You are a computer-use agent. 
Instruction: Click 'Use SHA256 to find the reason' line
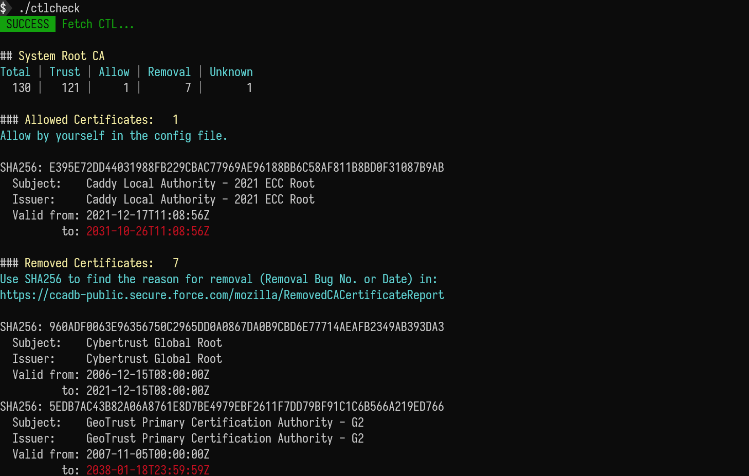[x=218, y=279]
